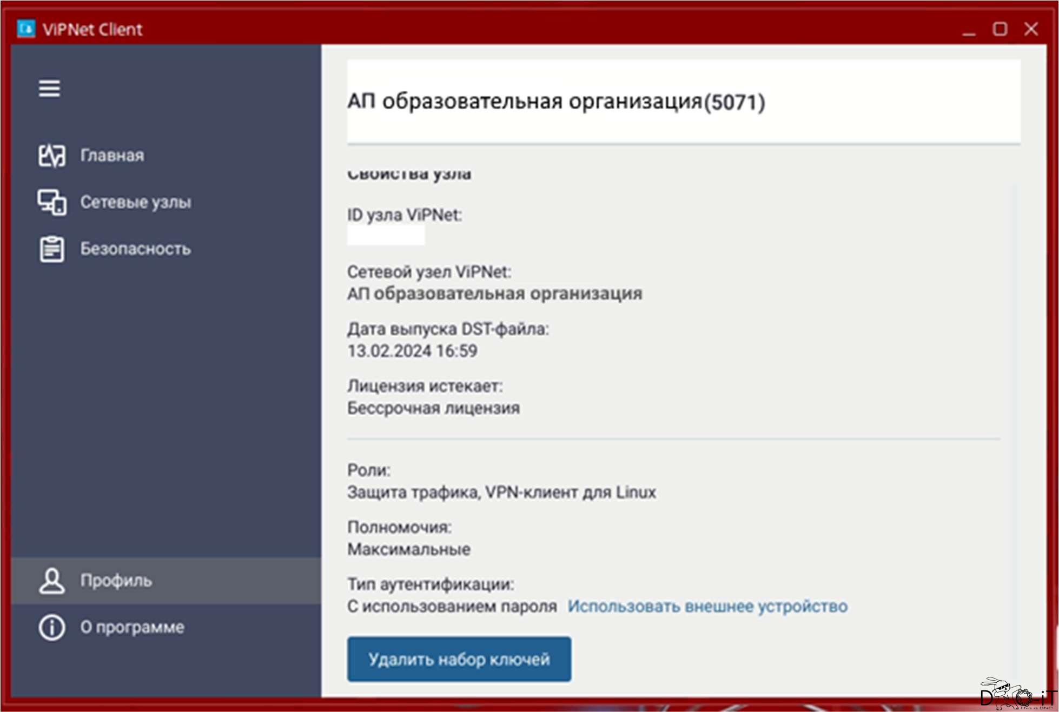The height and width of the screenshot is (712, 1059).
Task: Open the Сетевые узлы section
Action: [x=135, y=202]
